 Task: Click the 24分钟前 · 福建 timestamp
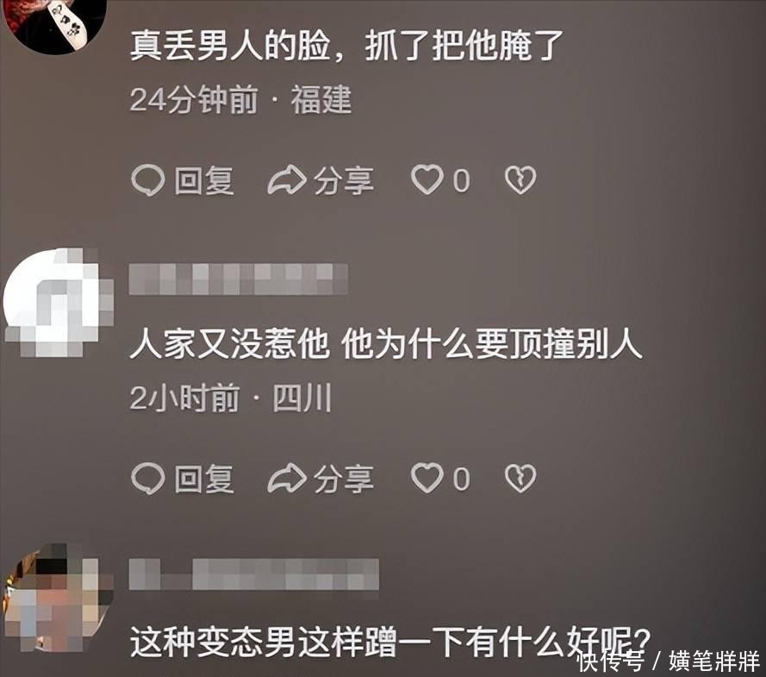[x=241, y=100]
